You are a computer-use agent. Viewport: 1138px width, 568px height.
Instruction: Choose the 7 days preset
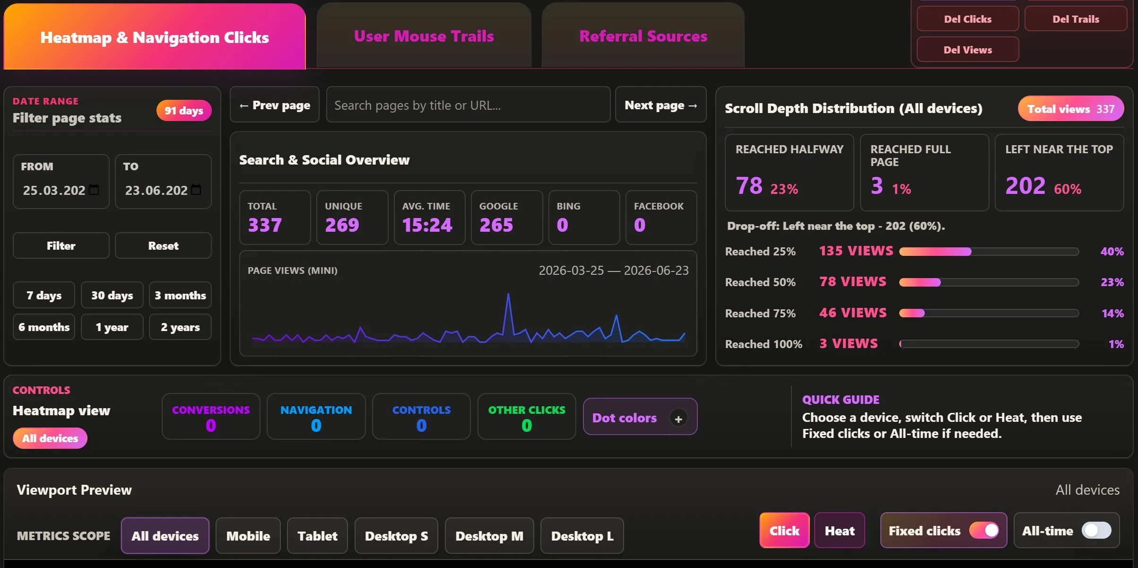click(44, 295)
